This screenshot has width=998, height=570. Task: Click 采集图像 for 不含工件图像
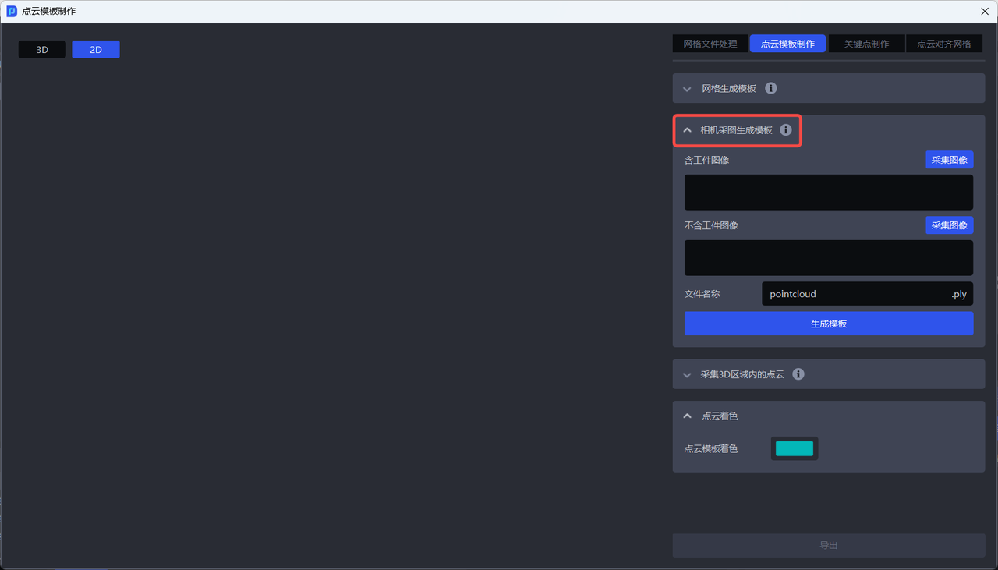949,225
